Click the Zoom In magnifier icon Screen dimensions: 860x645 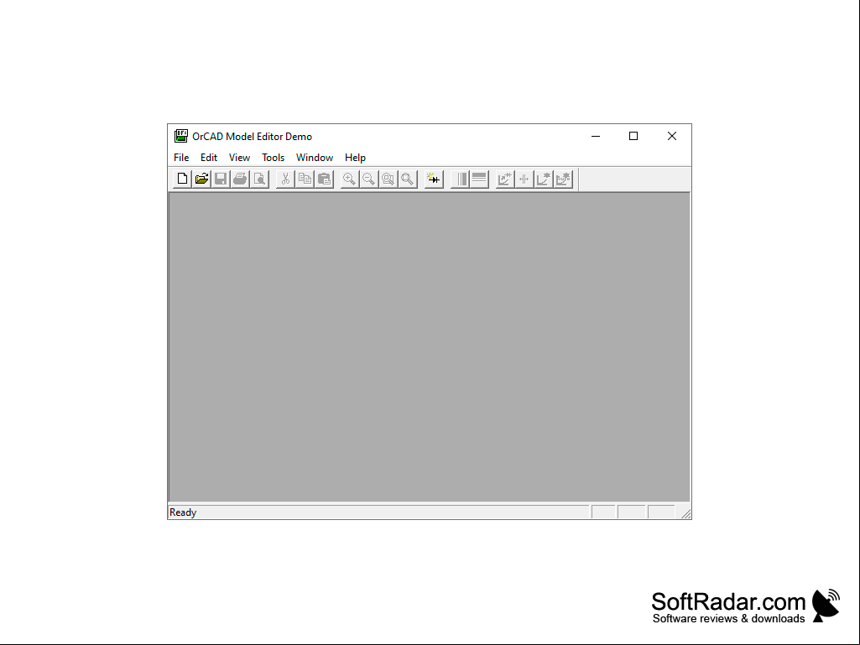coord(349,179)
